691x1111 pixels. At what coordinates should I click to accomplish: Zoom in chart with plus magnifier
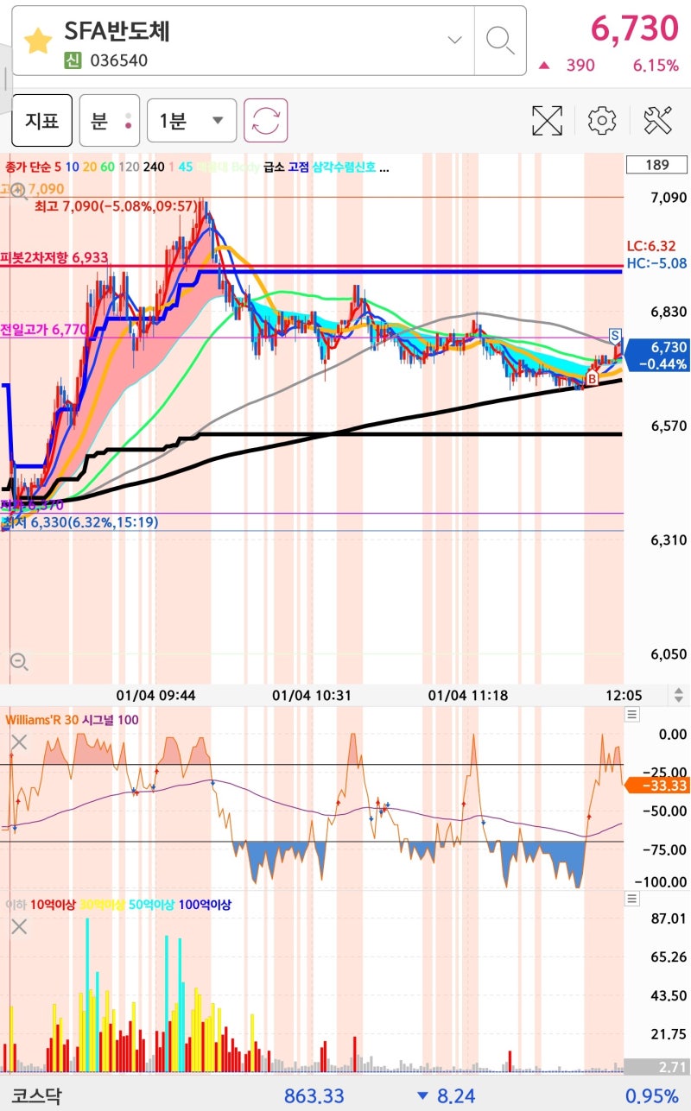tap(19, 192)
